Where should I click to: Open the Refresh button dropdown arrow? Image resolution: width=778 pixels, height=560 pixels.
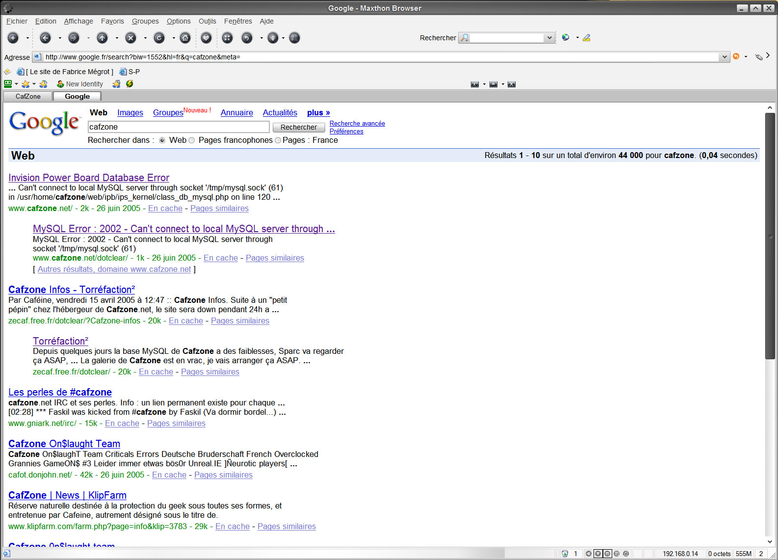coord(173,38)
